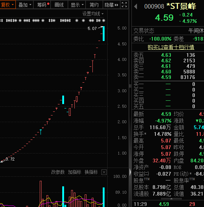Toggle the 隐藏 hide panel option
The image size is (204, 207).
(111, 5)
